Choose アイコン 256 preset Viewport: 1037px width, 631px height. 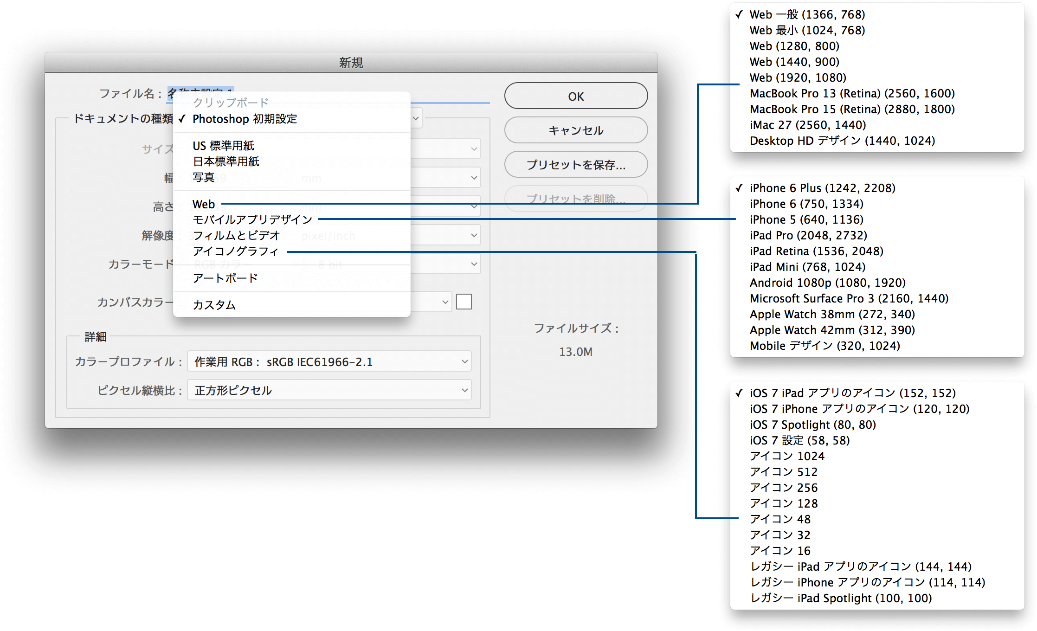877,488
